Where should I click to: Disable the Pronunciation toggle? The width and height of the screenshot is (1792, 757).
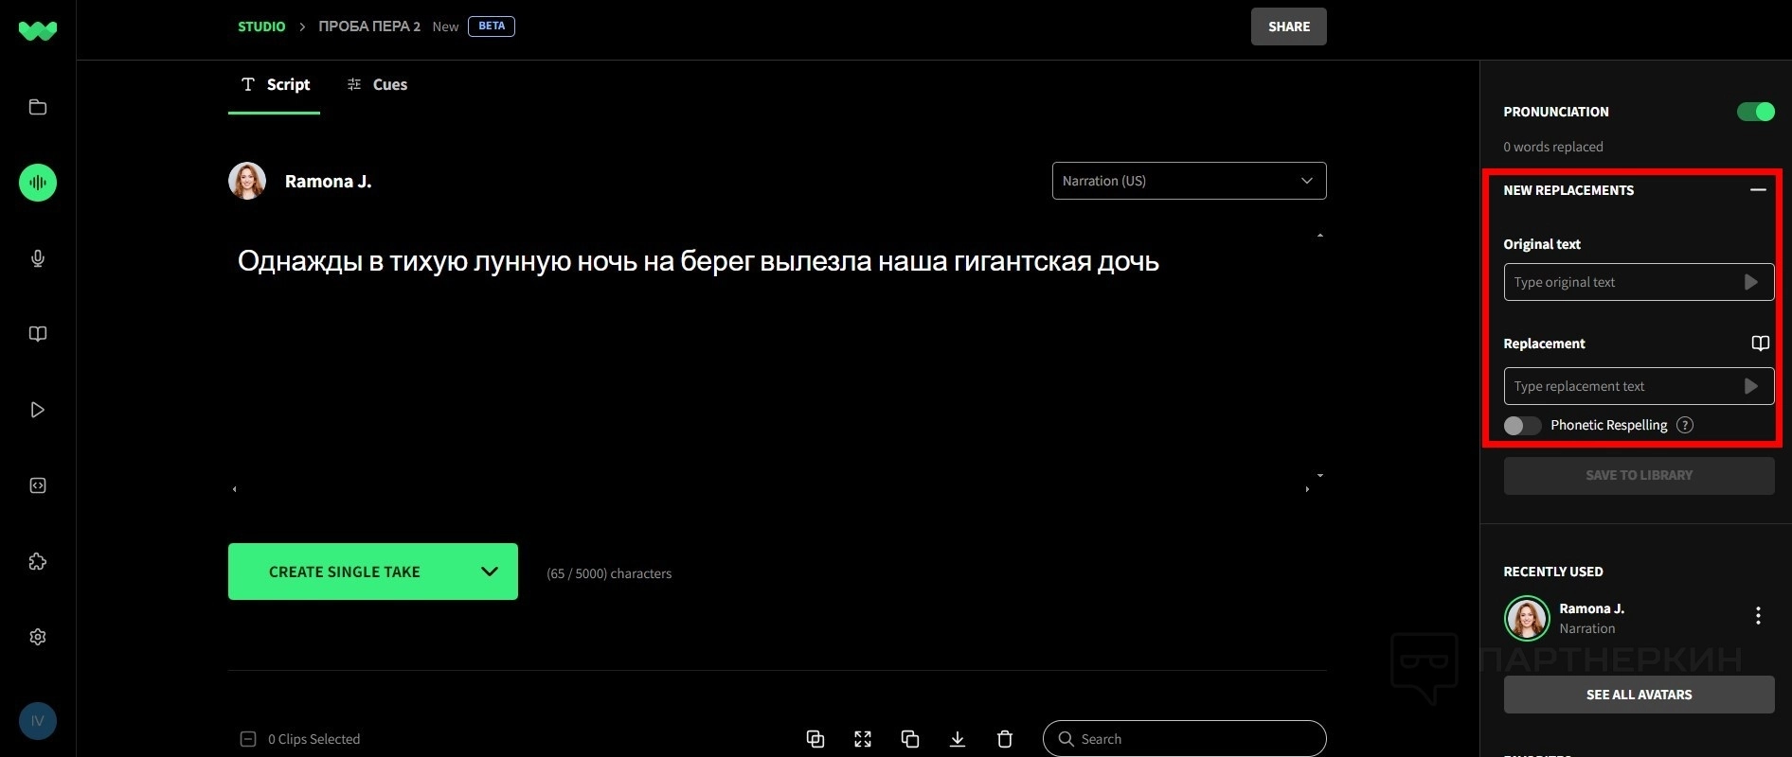click(1755, 112)
